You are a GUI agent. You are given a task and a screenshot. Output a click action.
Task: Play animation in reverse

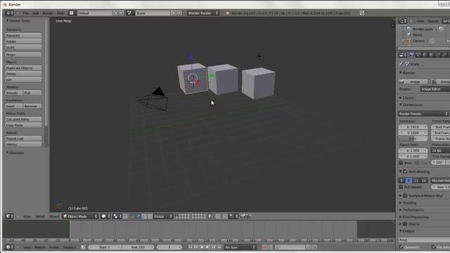(202, 247)
